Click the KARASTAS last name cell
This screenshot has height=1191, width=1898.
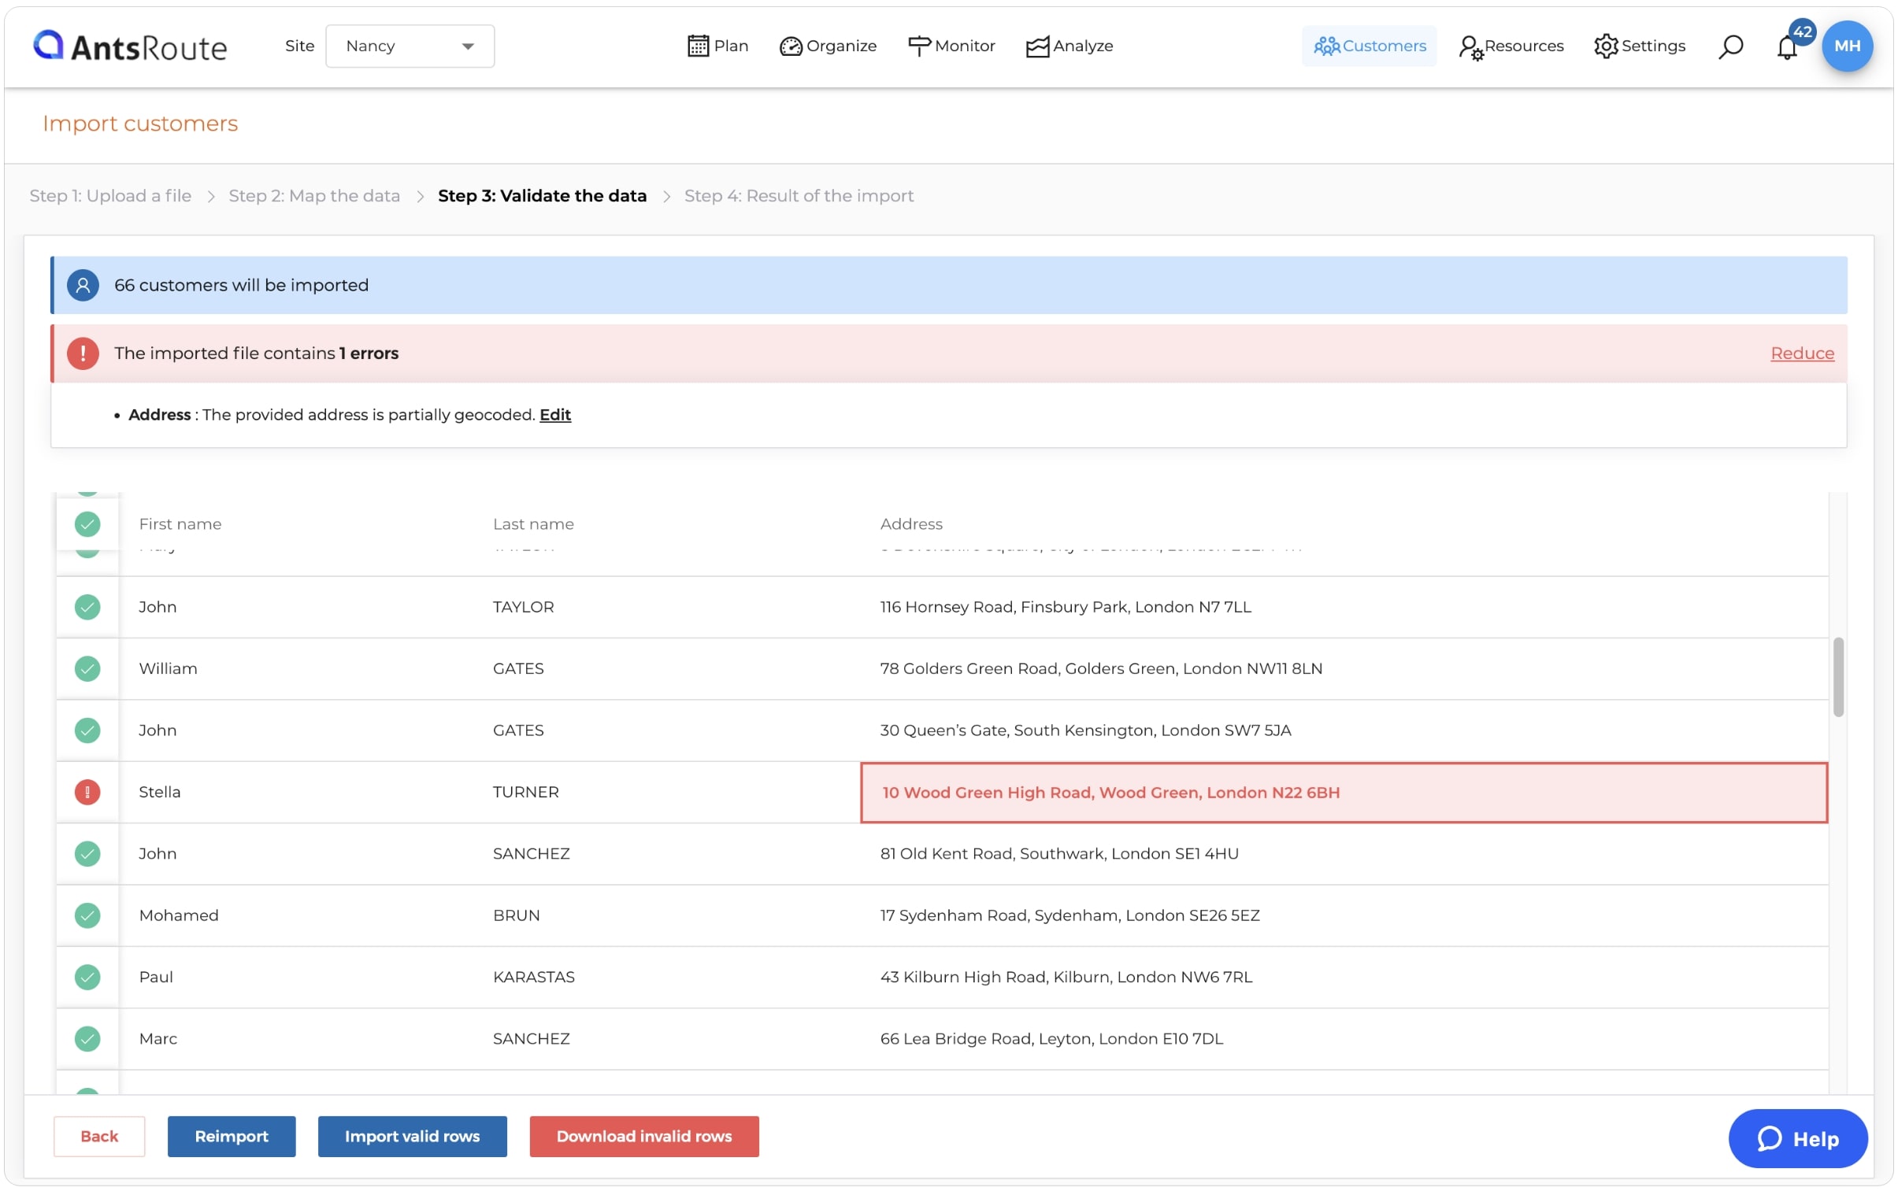click(533, 977)
